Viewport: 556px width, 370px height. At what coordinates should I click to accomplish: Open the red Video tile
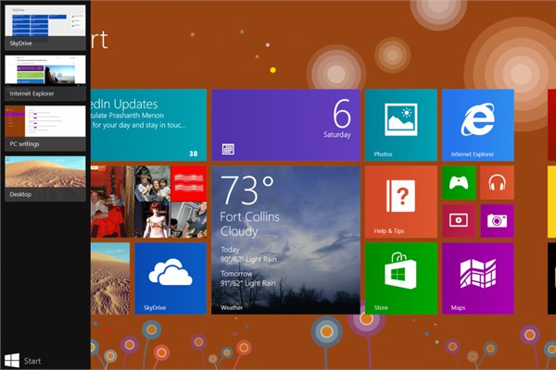pos(459,221)
